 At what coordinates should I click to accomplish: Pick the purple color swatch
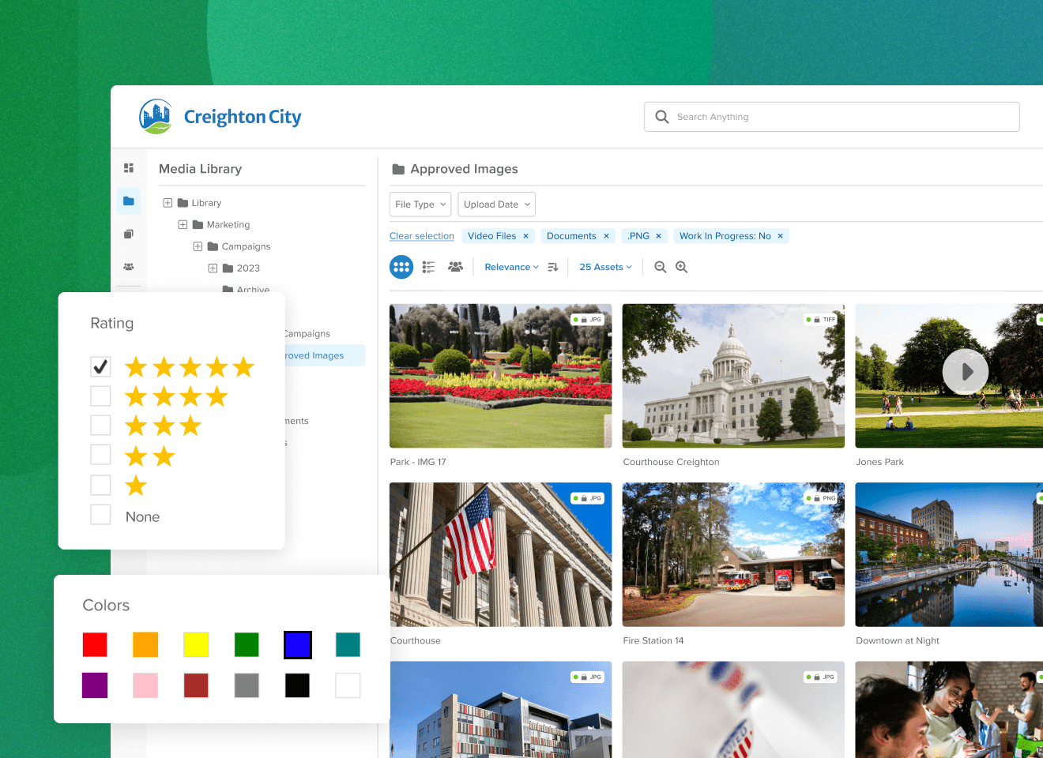click(95, 685)
